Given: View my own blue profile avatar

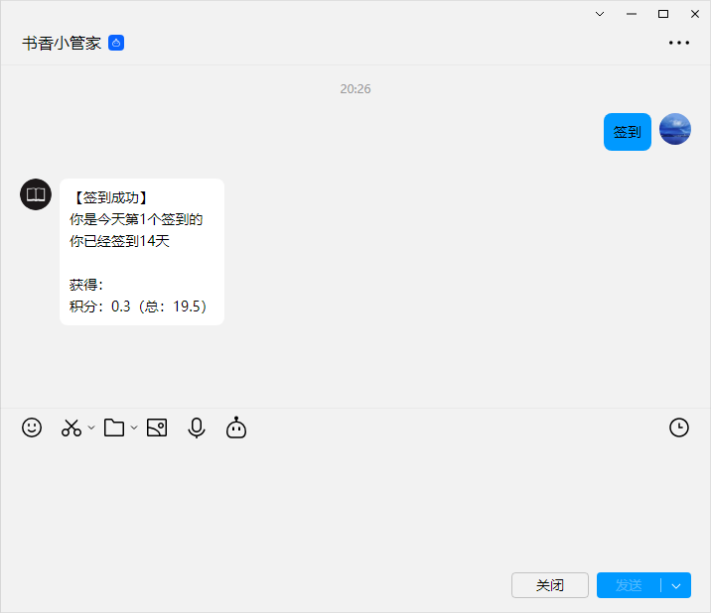Looking at the screenshot, I should pyautogui.click(x=674, y=129).
